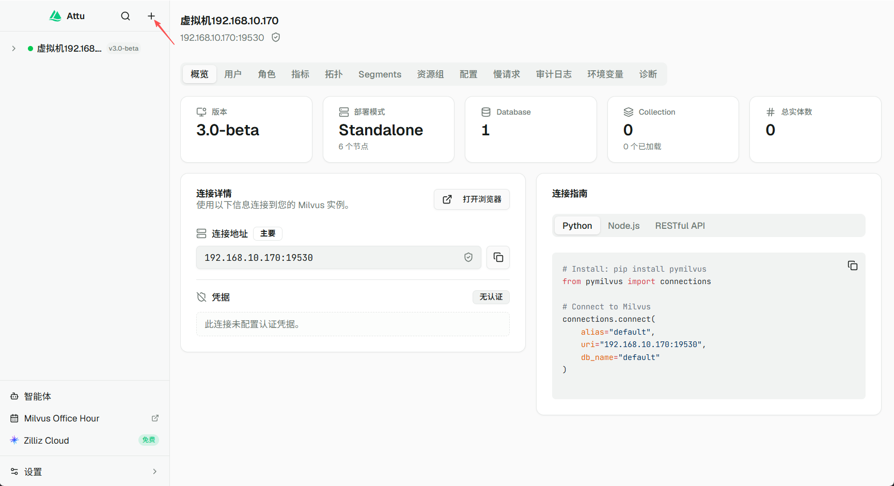The height and width of the screenshot is (486, 894).
Task: Select the 虚拟机192.168... connection in sidebar
Action: (69, 49)
